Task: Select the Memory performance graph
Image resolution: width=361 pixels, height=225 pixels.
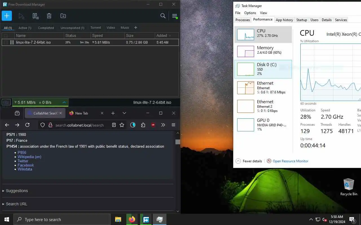Action: [263, 51]
